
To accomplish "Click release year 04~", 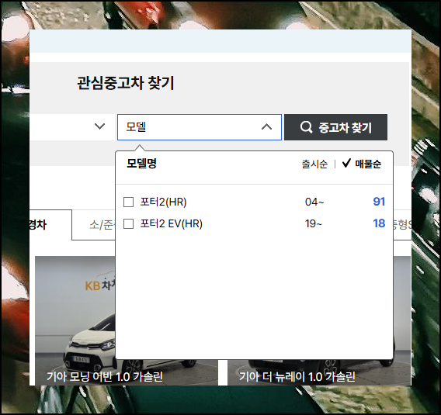I will click(314, 202).
